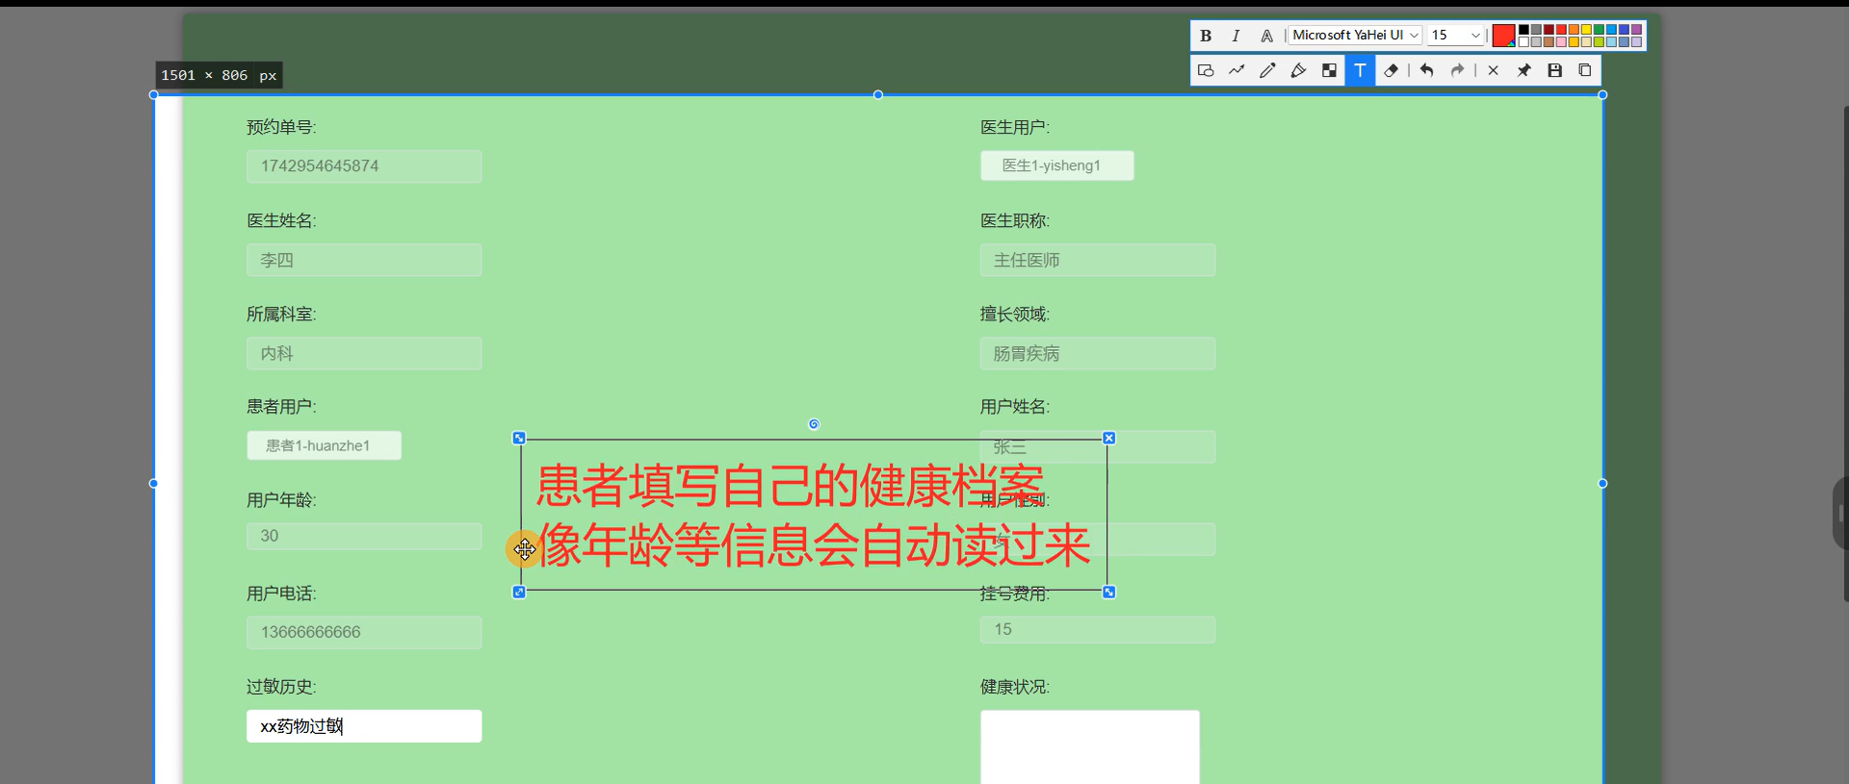The image size is (1849, 784).
Task: Open the Microsoft YaHei UI font dropdown
Action: (x=1356, y=35)
